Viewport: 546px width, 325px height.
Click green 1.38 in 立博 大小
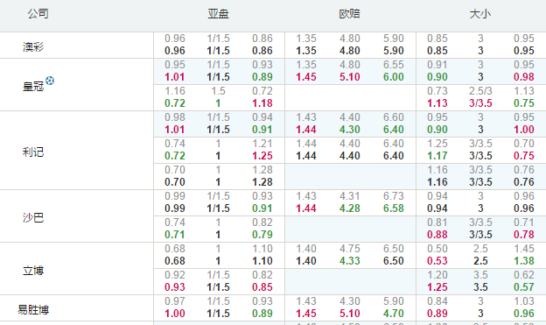[524, 261]
